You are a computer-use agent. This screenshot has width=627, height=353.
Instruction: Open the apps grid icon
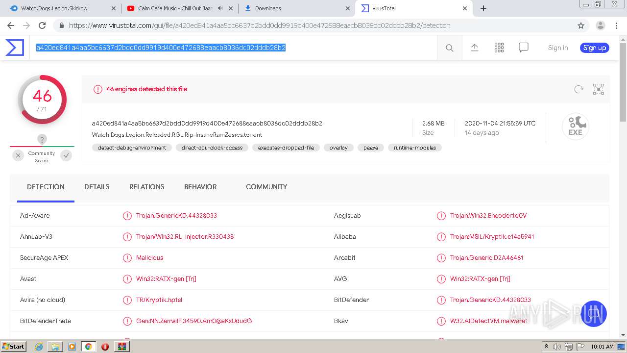point(499,48)
